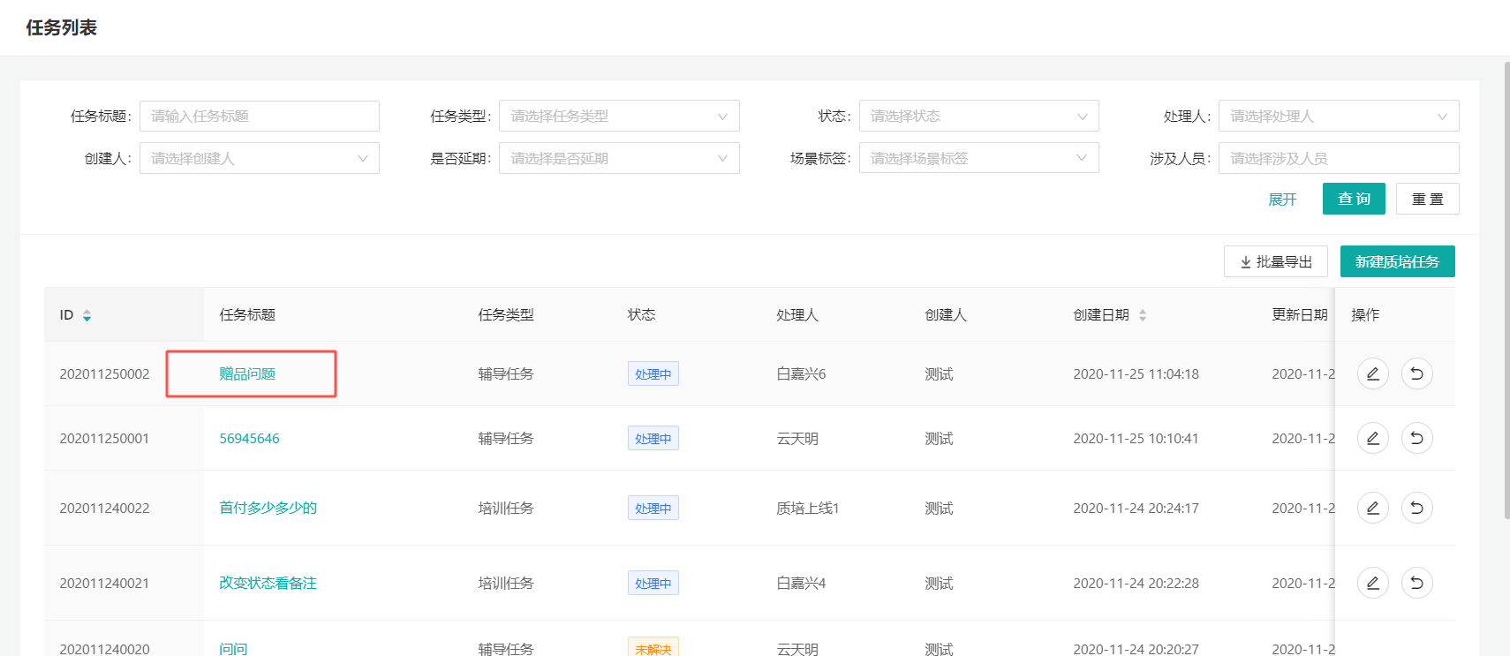Click creation date 2020-11-24 20:24:17
Screen dimensions: 1510x656
(1136, 508)
